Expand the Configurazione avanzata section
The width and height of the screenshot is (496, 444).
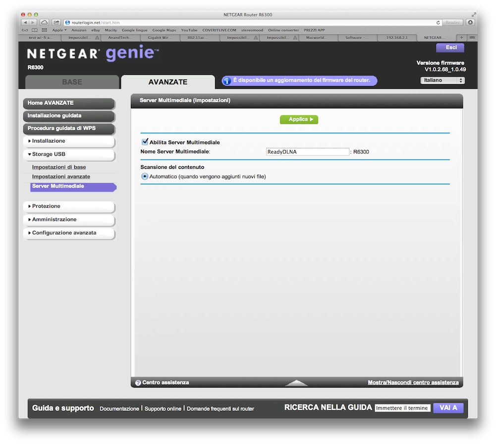pos(69,233)
